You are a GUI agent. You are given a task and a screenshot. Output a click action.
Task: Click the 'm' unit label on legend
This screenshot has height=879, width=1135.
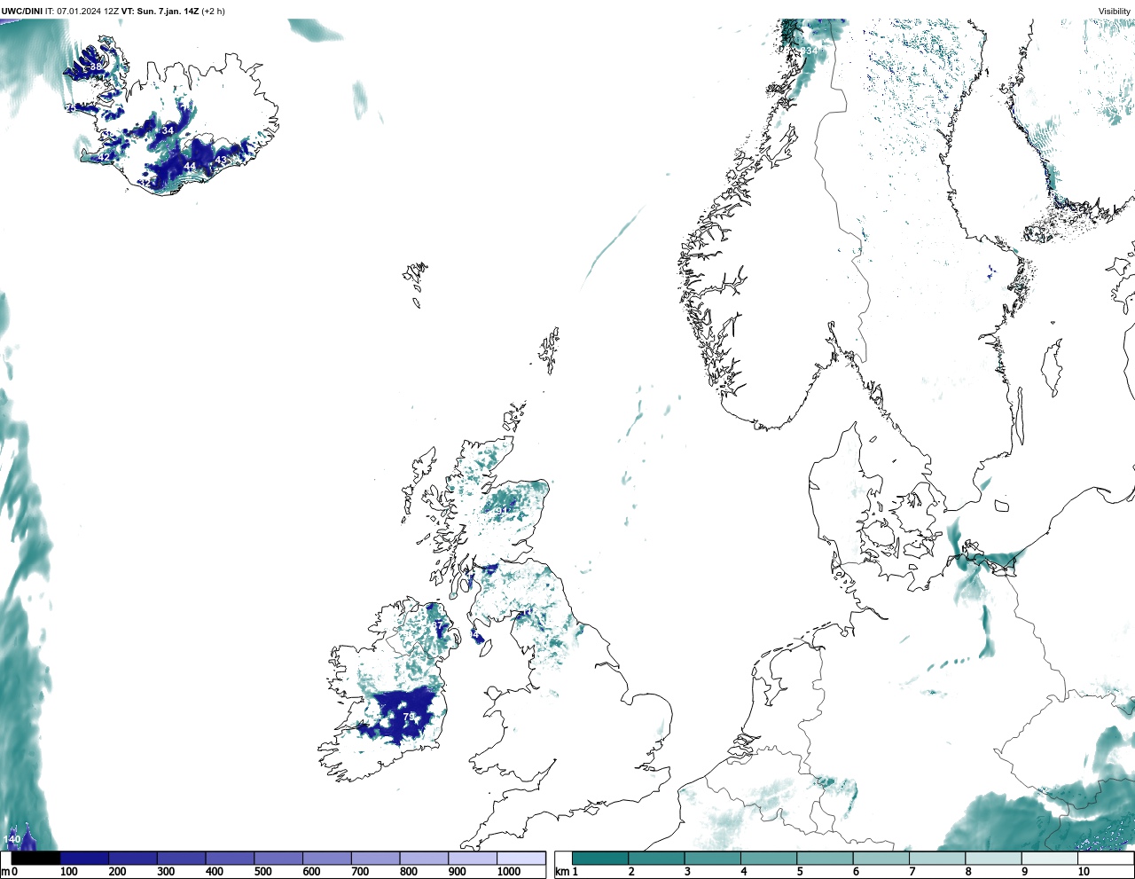4,872
